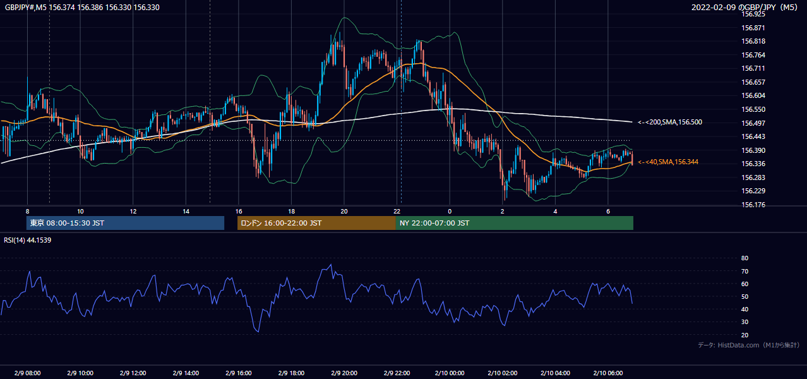Click the 2/9 20:00 time axis label
The width and height of the screenshot is (807, 379).
pyautogui.click(x=344, y=373)
